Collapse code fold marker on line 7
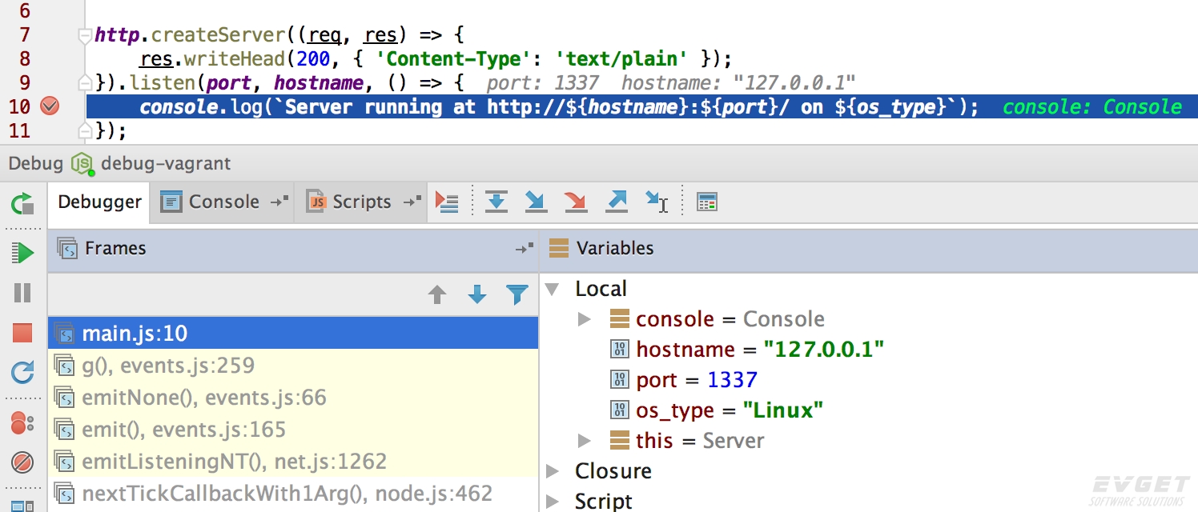Screen dimensions: 1198x512 tap(84, 36)
